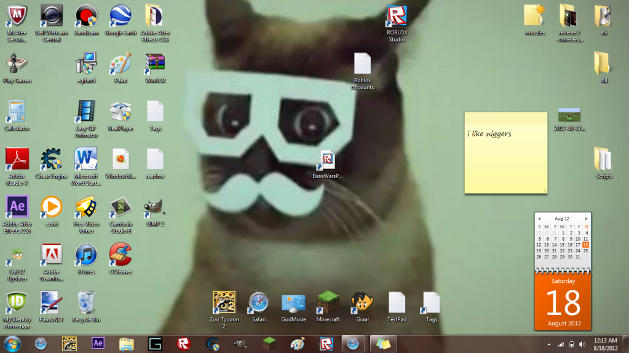This screenshot has height=353, width=629.
Task: Select the egifan5 installer icon
Action: 86,68
